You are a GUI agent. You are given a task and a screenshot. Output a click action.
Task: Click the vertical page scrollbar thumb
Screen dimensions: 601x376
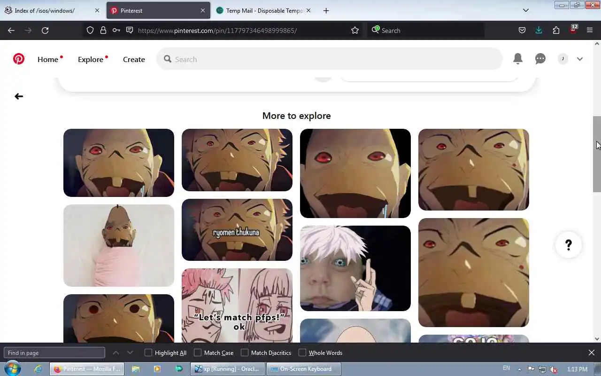pyautogui.click(x=597, y=154)
